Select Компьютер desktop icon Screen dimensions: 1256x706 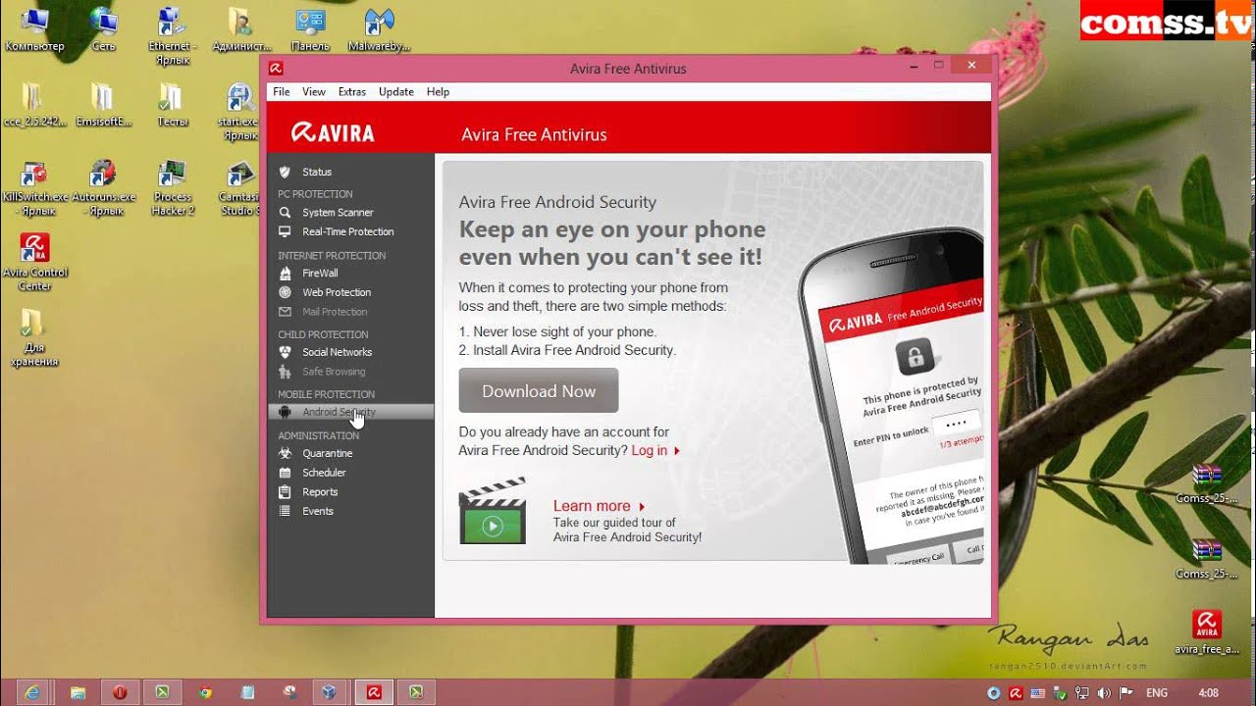34,29
